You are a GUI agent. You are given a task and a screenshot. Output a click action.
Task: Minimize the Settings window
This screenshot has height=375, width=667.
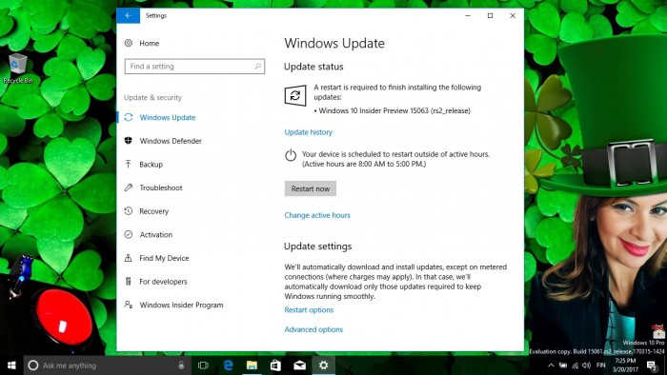(468, 16)
